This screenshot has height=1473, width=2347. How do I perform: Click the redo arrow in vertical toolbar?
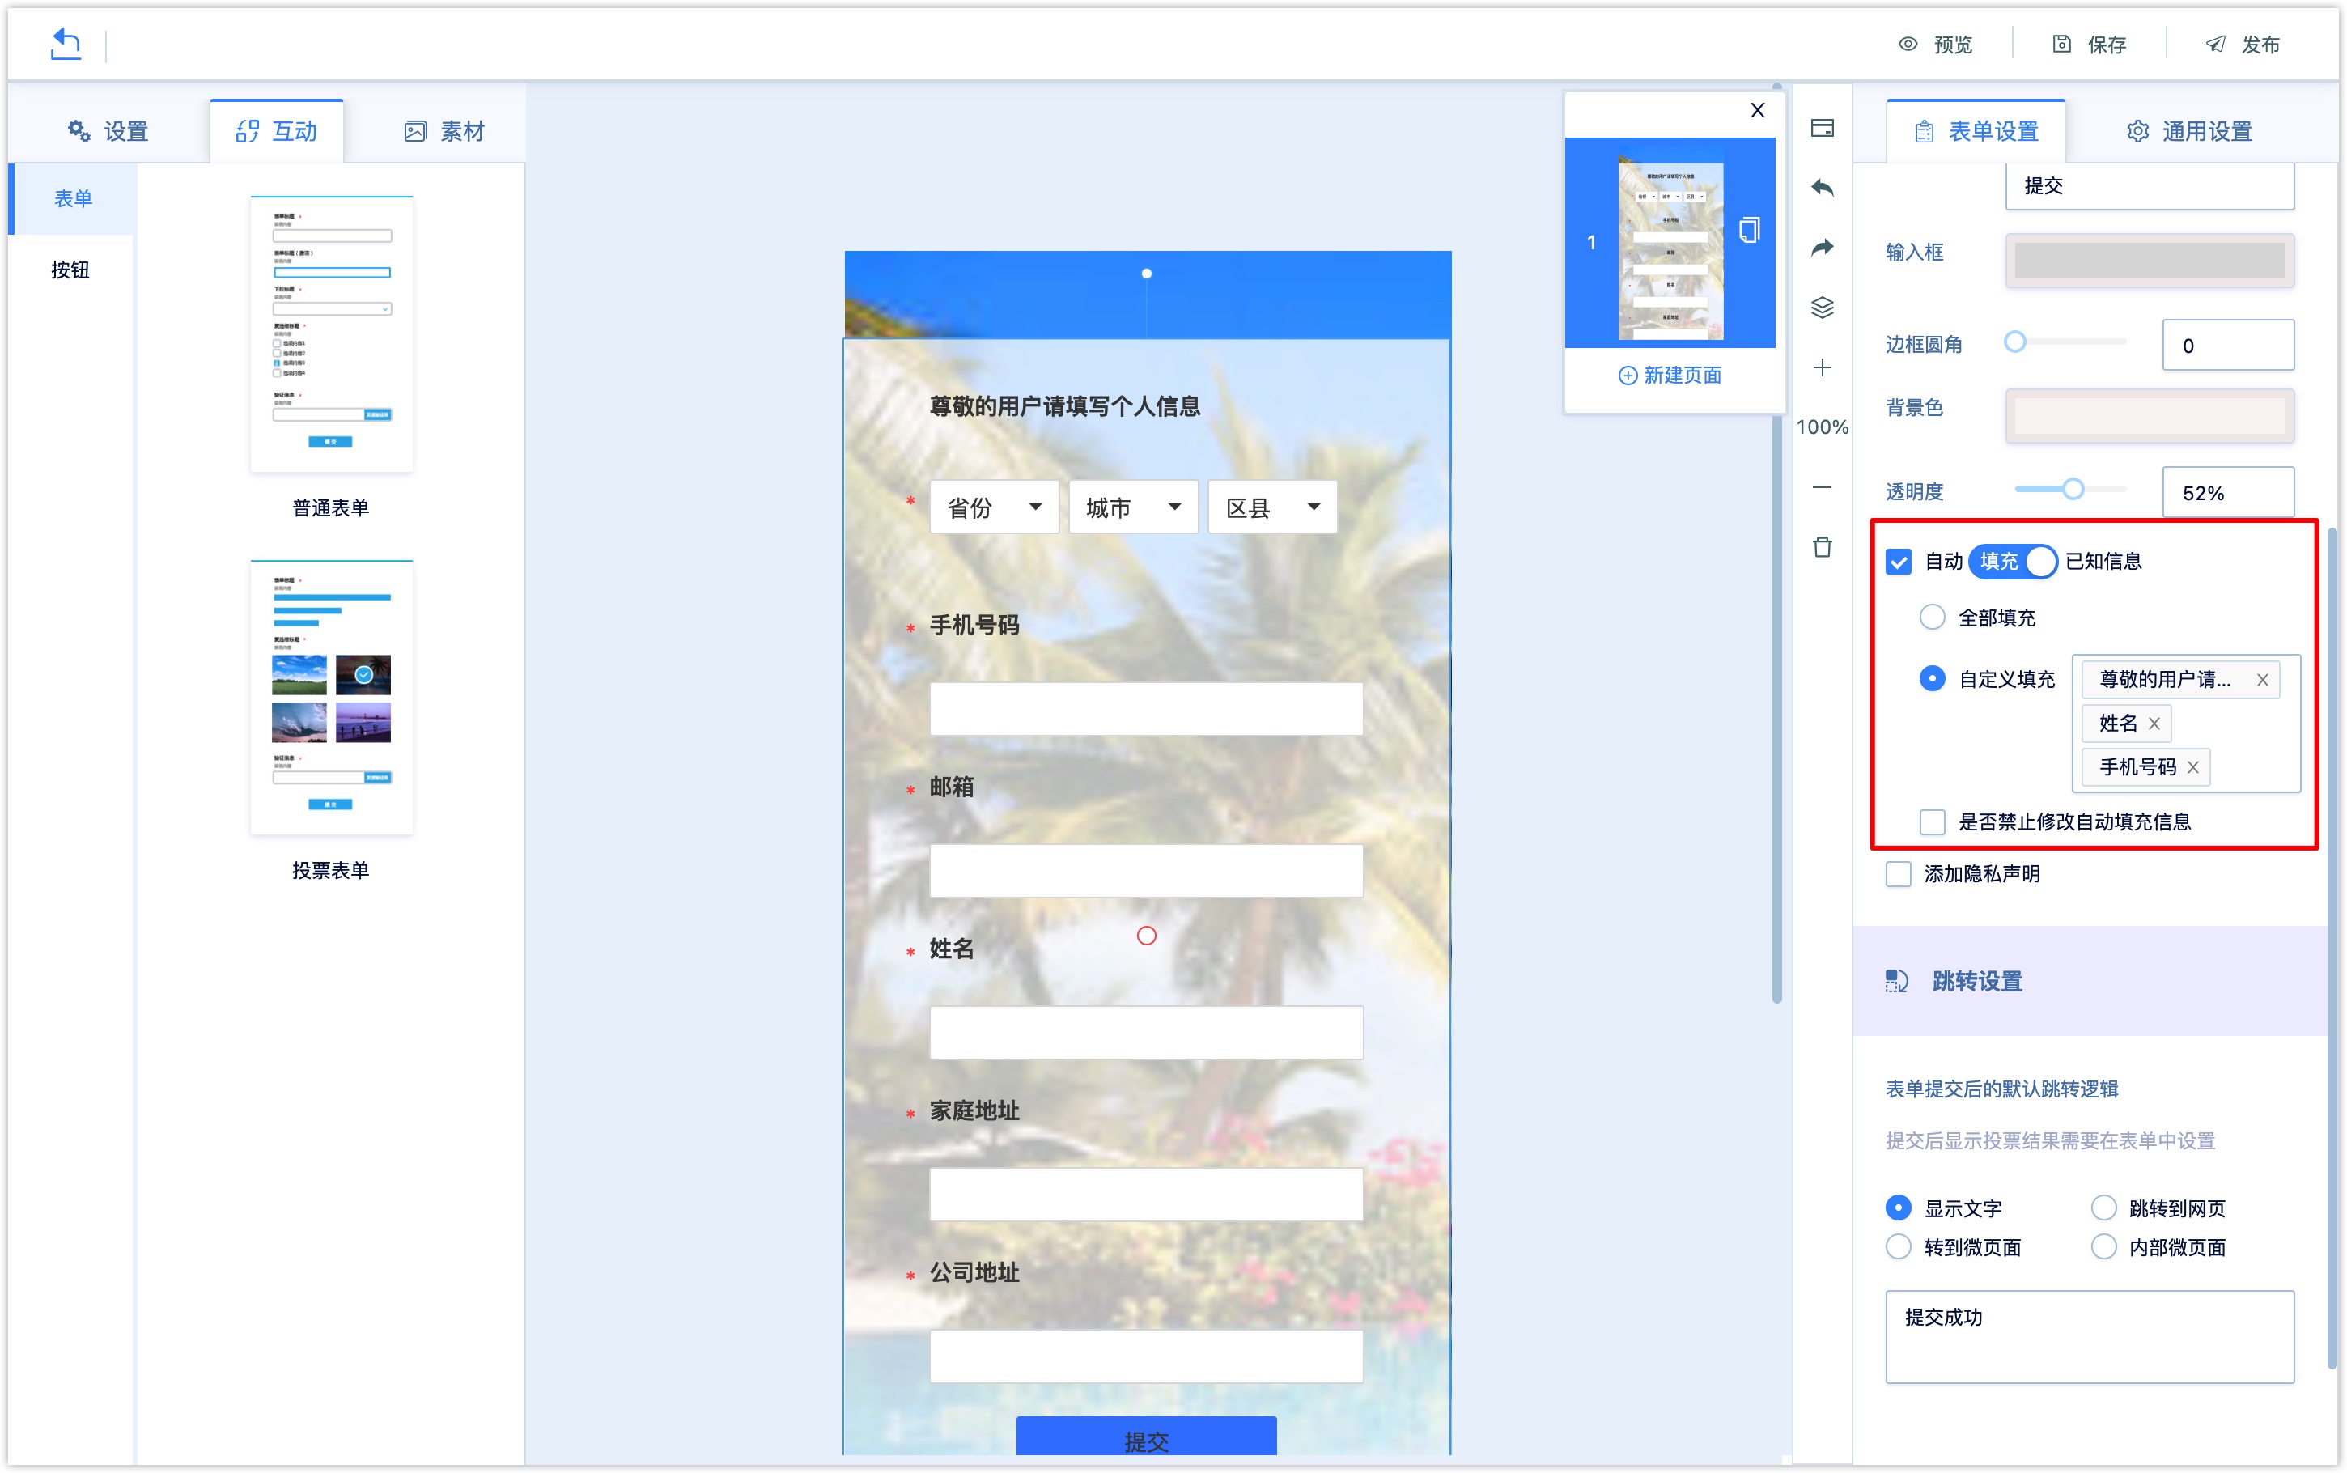(1822, 248)
